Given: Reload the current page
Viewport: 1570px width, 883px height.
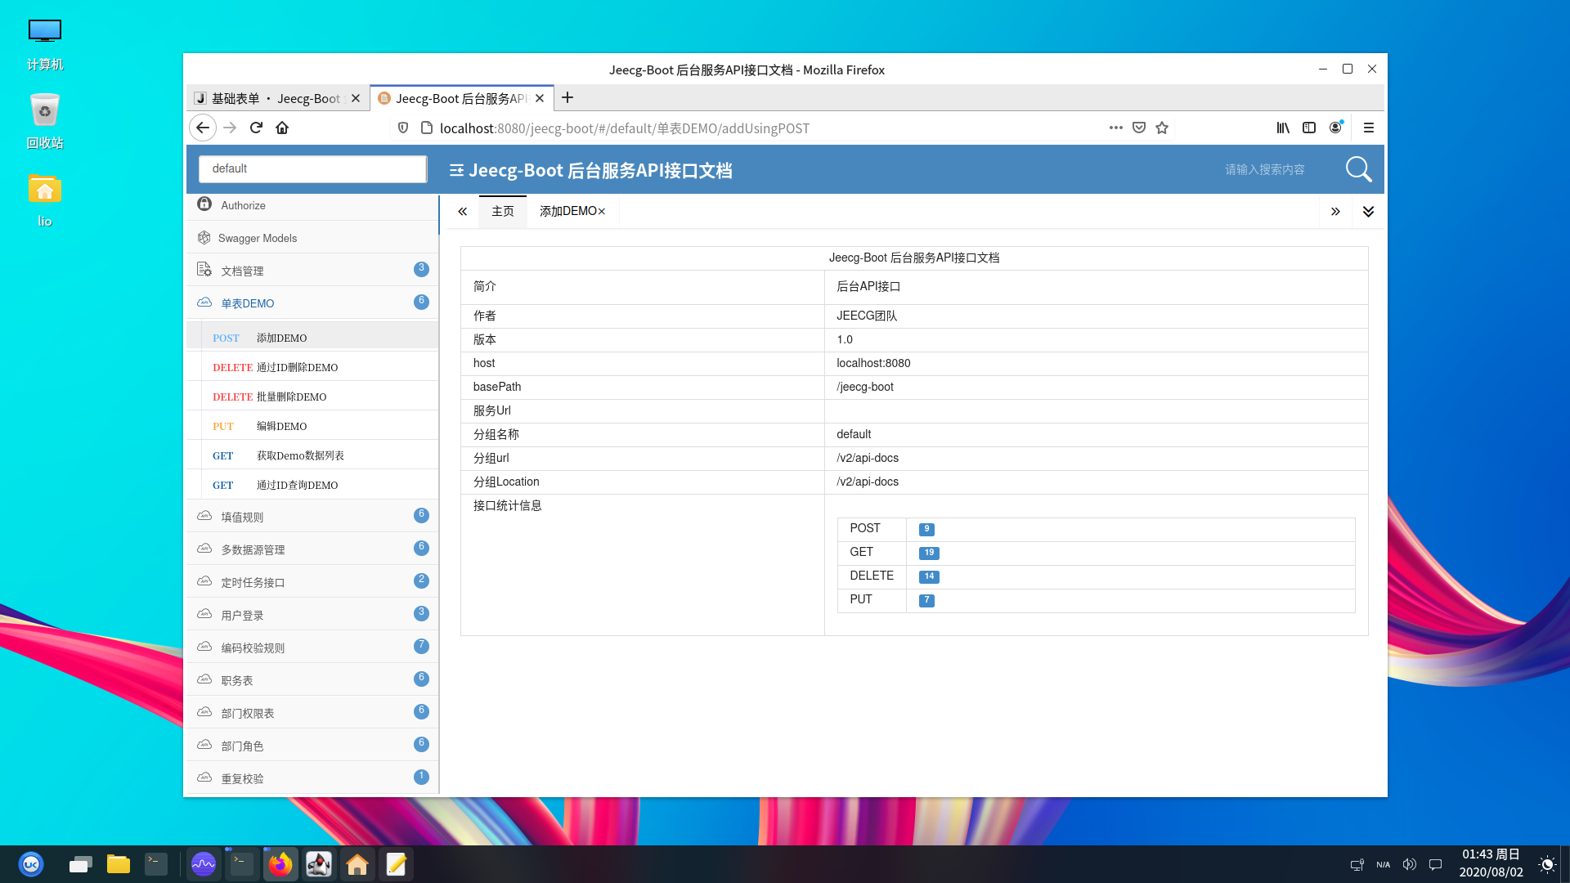Looking at the screenshot, I should click(x=256, y=128).
